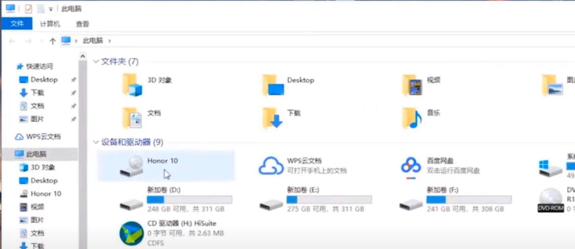Viewport: 575px width, 249px height.
Task: Click the up directory arrow button
Action: point(53,41)
